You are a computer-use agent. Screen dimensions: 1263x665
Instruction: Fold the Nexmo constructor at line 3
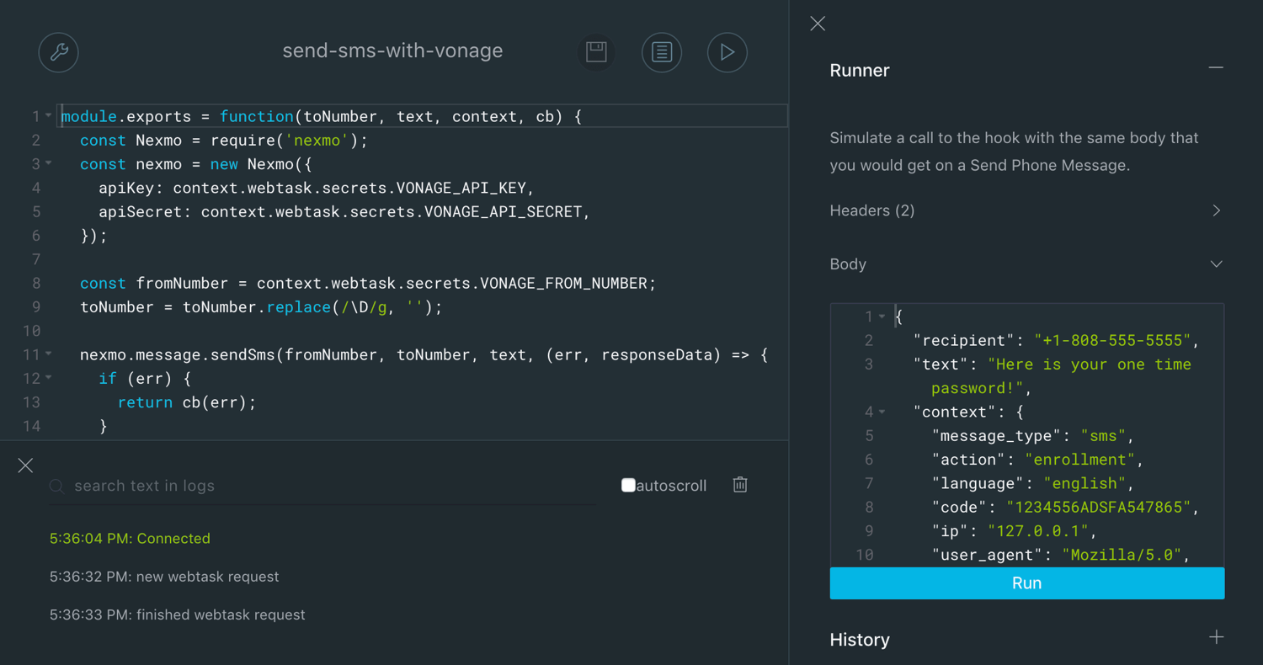click(x=49, y=163)
